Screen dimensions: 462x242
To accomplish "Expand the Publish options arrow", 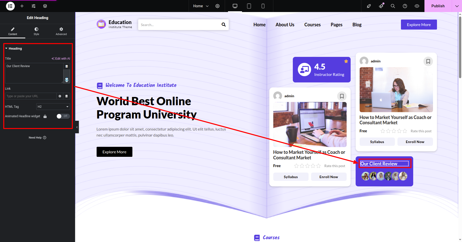I will tap(457, 6).
